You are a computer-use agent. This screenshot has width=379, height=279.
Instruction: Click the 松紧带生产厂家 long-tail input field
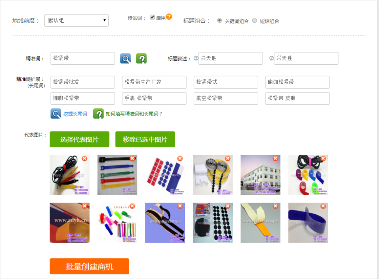click(x=154, y=82)
